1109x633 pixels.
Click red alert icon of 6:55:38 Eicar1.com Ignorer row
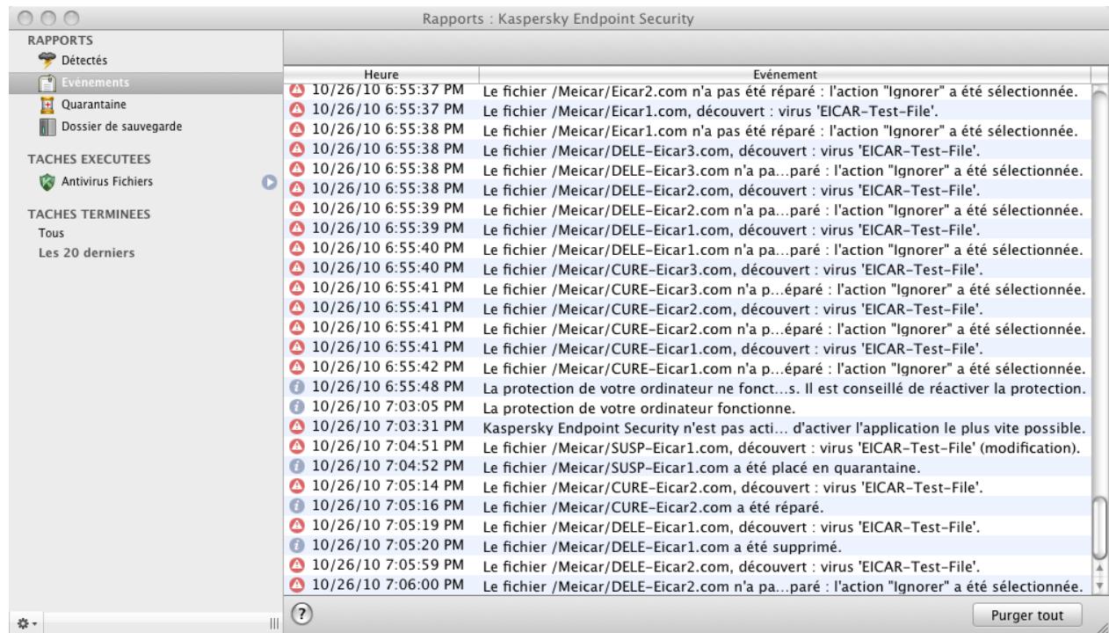[x=296, y=129]
